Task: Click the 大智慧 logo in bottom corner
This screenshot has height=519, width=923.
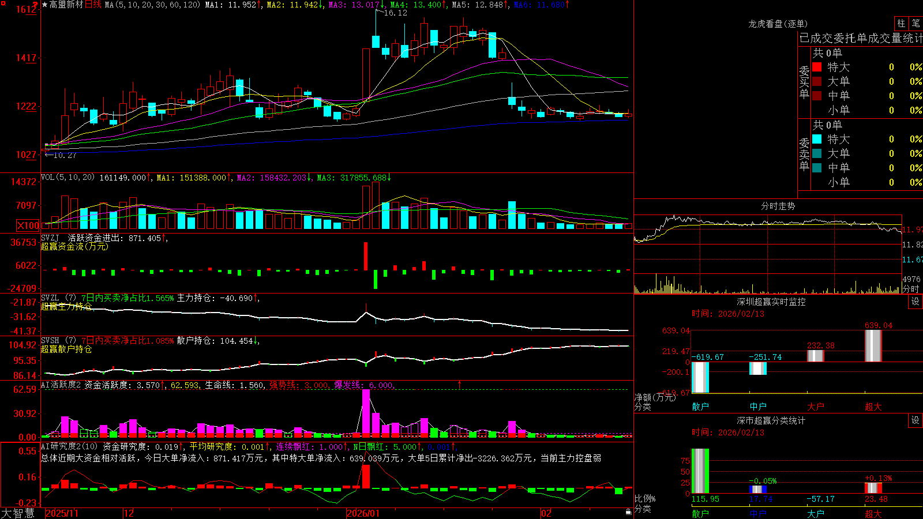Action: tap(18, 513)
